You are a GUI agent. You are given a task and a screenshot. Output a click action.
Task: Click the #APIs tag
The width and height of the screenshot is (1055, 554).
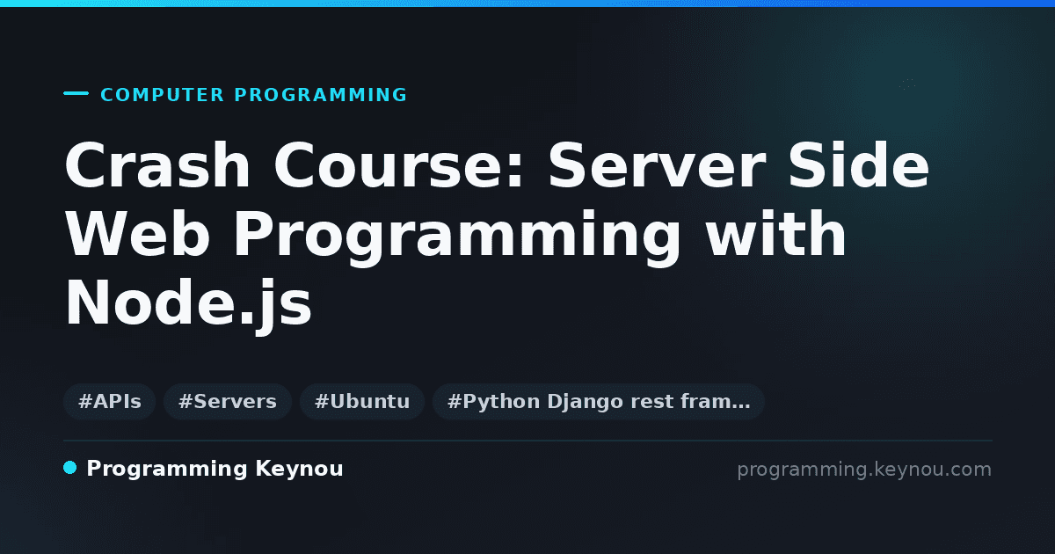[110, 402]
